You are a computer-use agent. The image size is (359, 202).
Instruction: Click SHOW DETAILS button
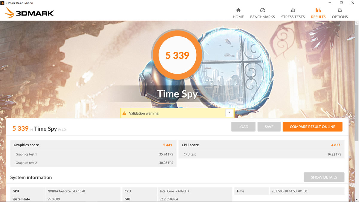pos(324,177)
